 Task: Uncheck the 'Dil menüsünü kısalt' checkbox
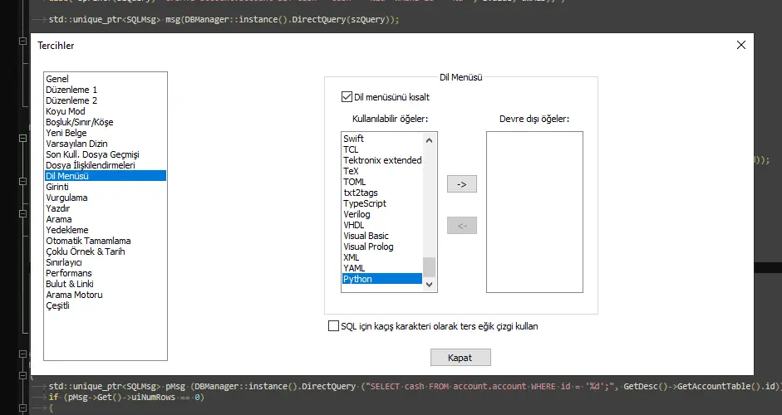click(347, 97)
